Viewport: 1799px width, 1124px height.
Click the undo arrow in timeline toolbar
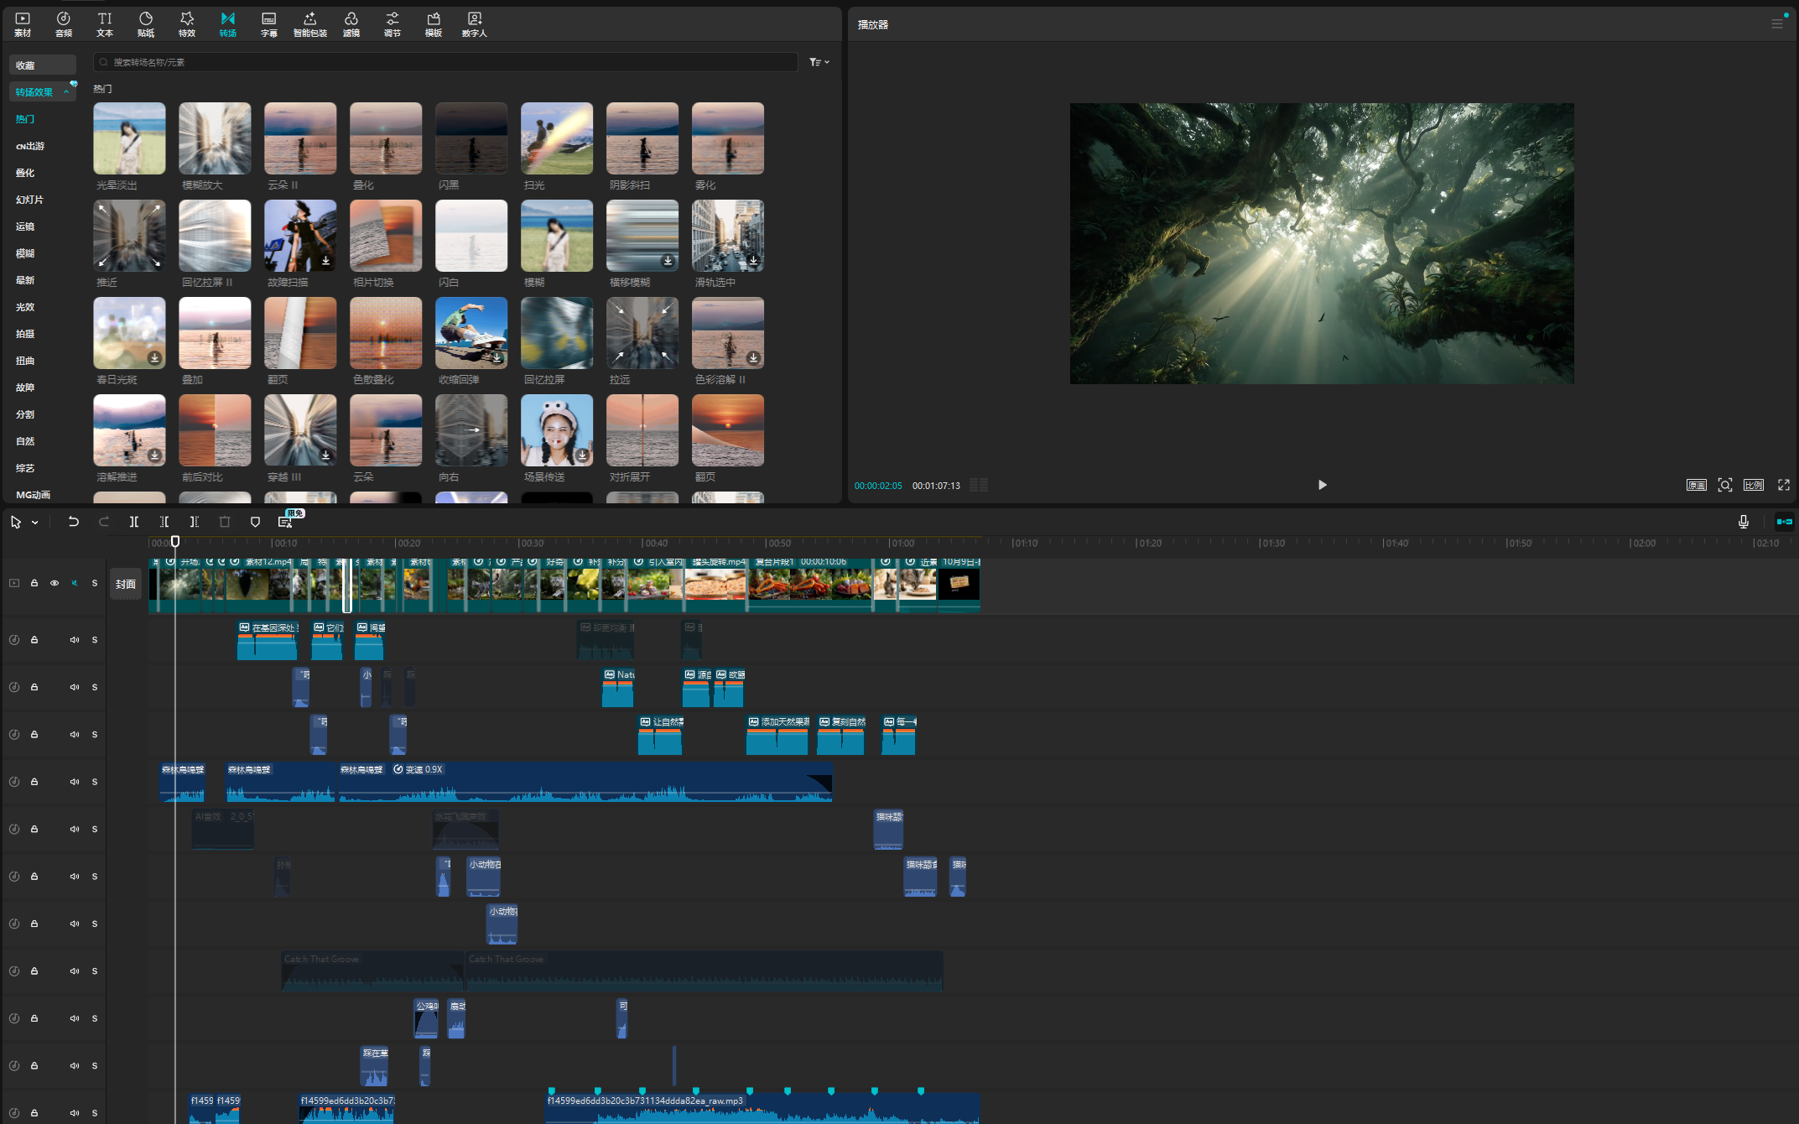click(x=74, y=522)
